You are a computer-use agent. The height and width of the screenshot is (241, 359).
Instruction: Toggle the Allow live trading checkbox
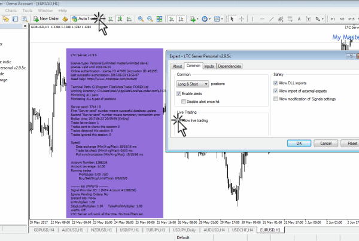pos(179,120)
